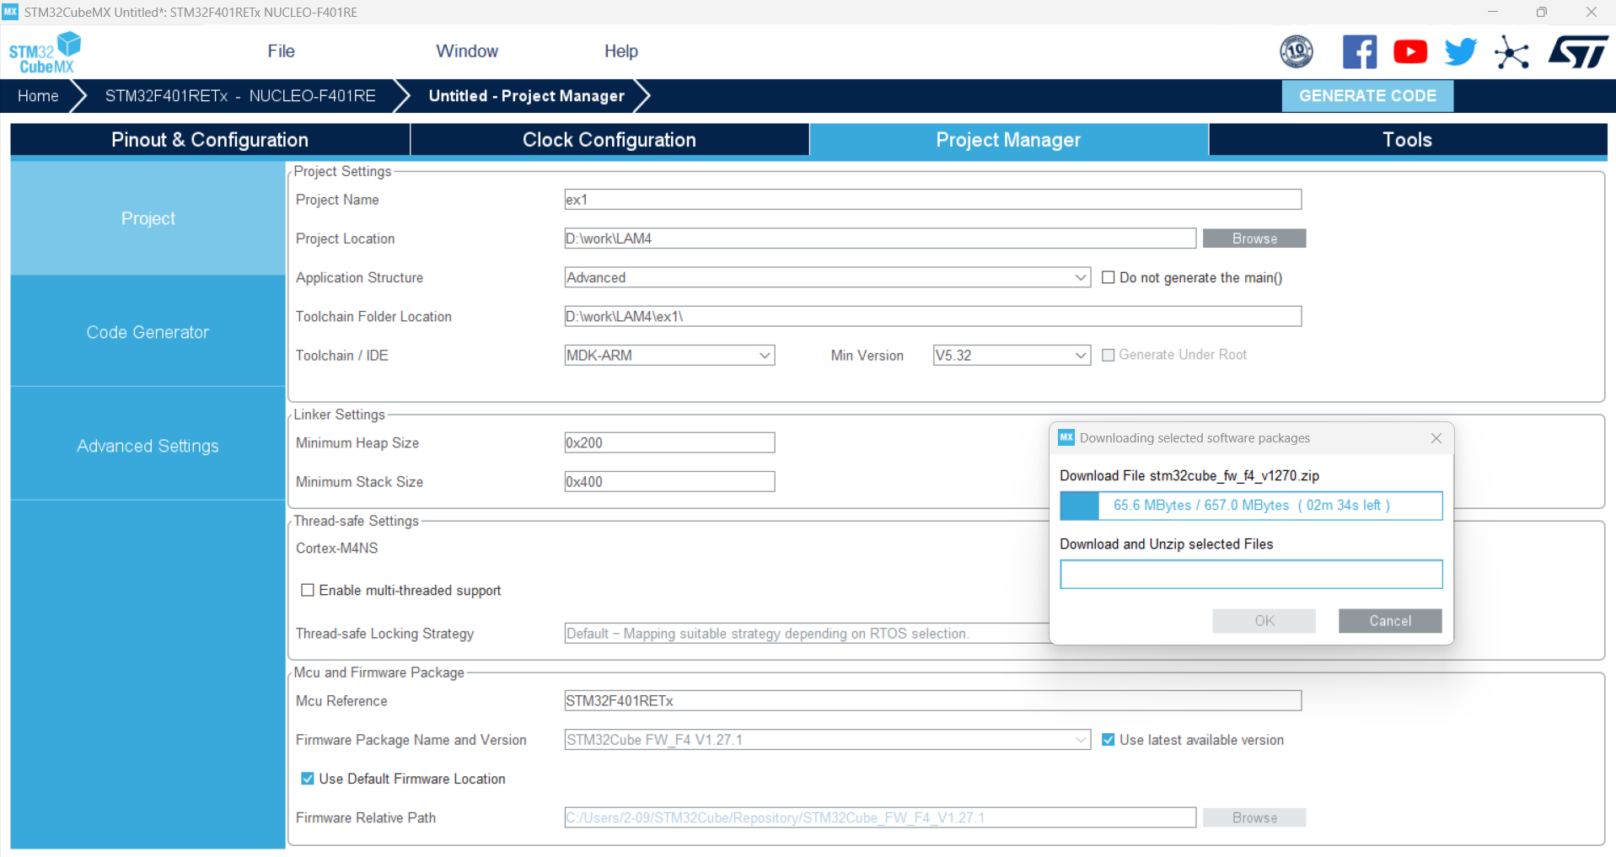Expand the Application Structure dropdown

click(x=827, y=277)
